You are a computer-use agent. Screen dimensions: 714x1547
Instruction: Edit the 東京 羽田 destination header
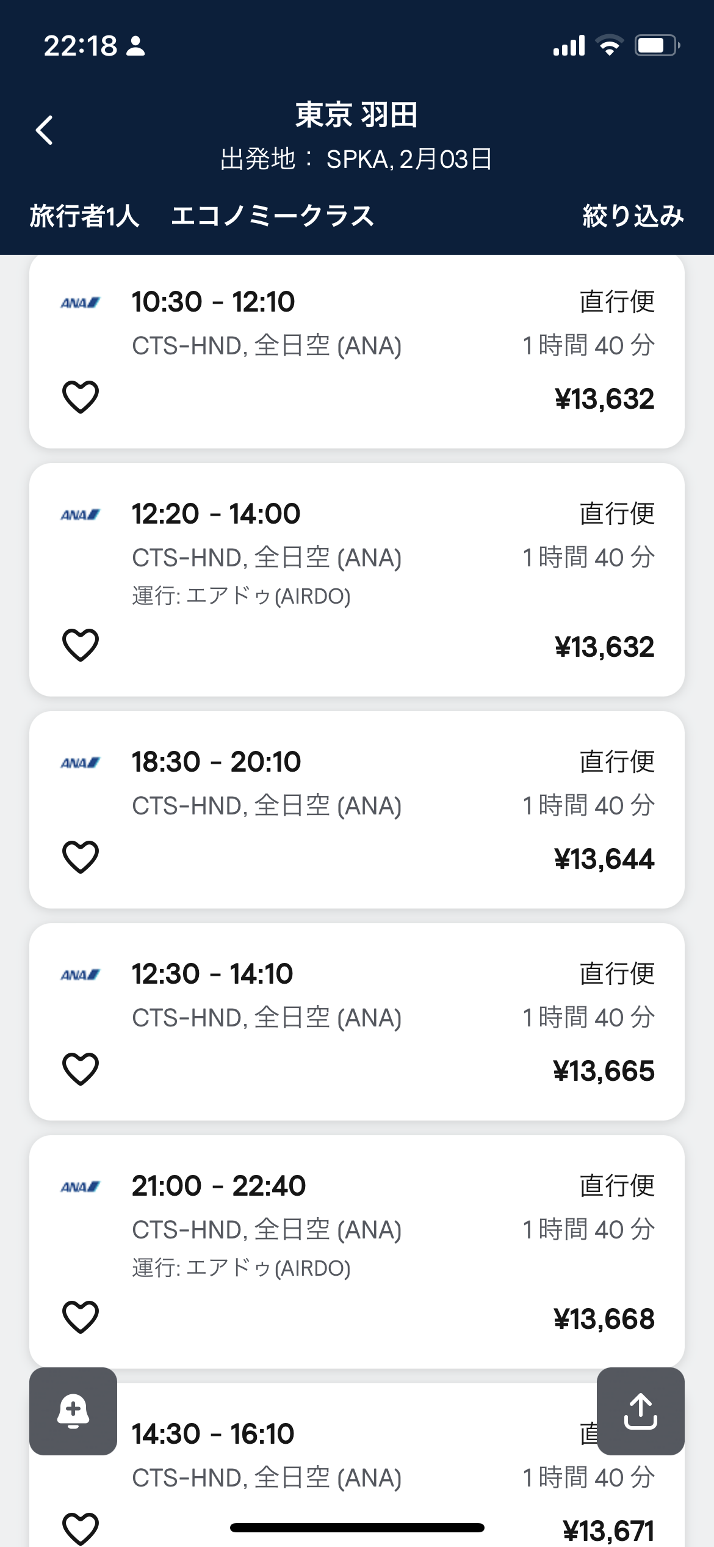coord(356,115)
